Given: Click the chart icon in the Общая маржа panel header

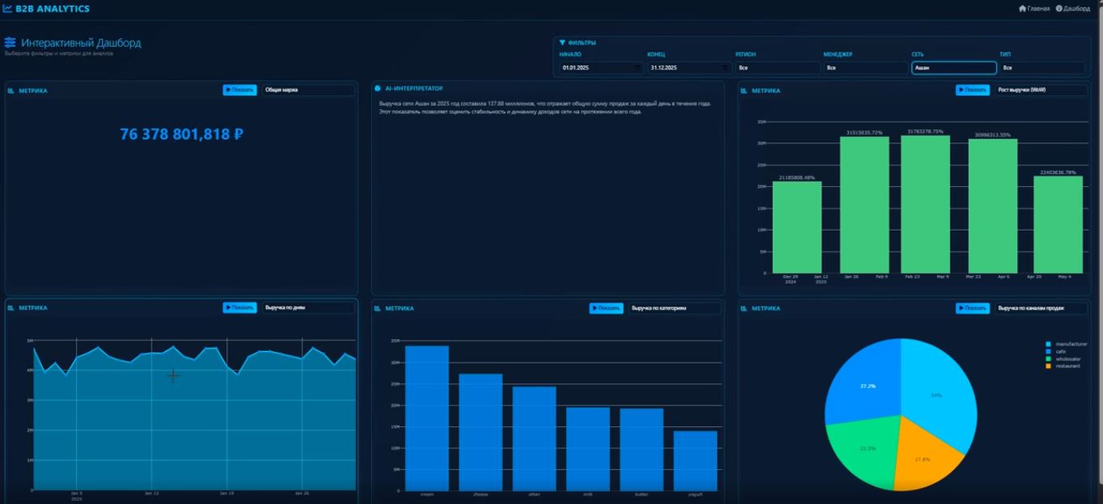Looking at the screenshot, I should point(12,91).
